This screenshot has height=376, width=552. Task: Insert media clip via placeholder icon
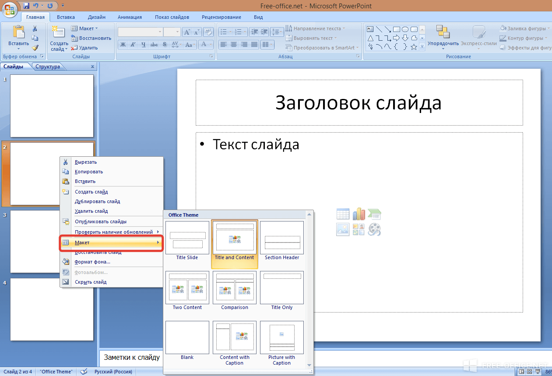point(374,229)
